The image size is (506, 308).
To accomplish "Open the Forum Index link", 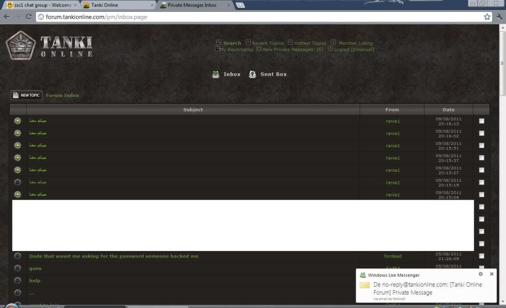I will (62, 95).
